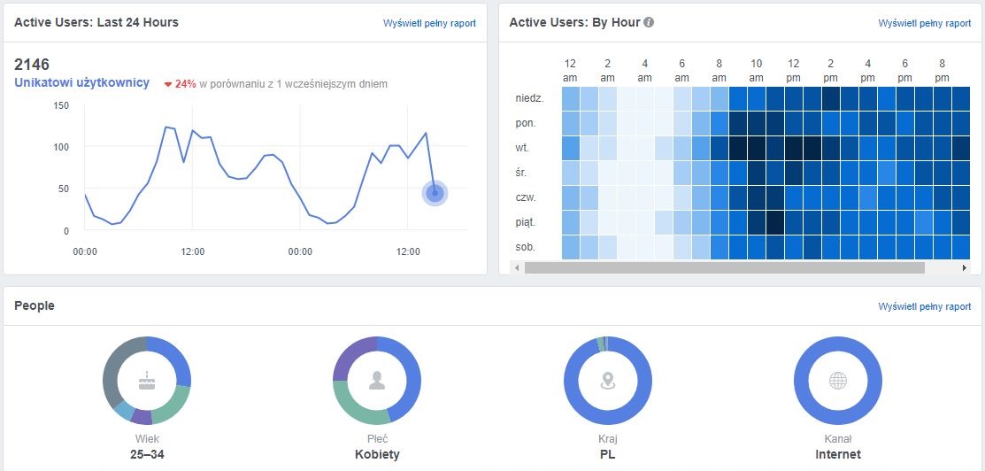Click the People section heading
This screenshot has width=985, height=471.
(35, 306)
